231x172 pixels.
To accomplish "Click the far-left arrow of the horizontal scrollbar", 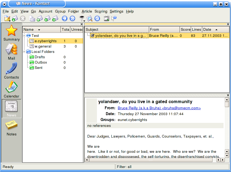I will click(87, 160).
